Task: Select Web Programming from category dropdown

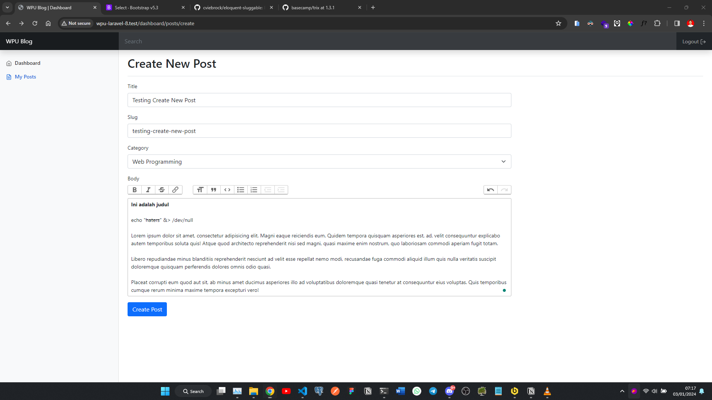Action: (319, 161)
